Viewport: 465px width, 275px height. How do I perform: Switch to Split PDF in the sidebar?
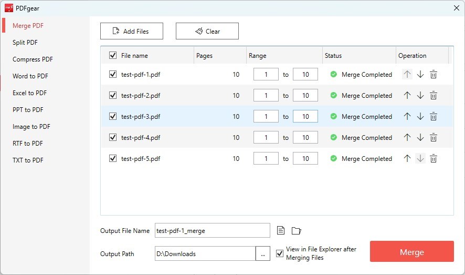pyautogui.click(x=25, y=43)
